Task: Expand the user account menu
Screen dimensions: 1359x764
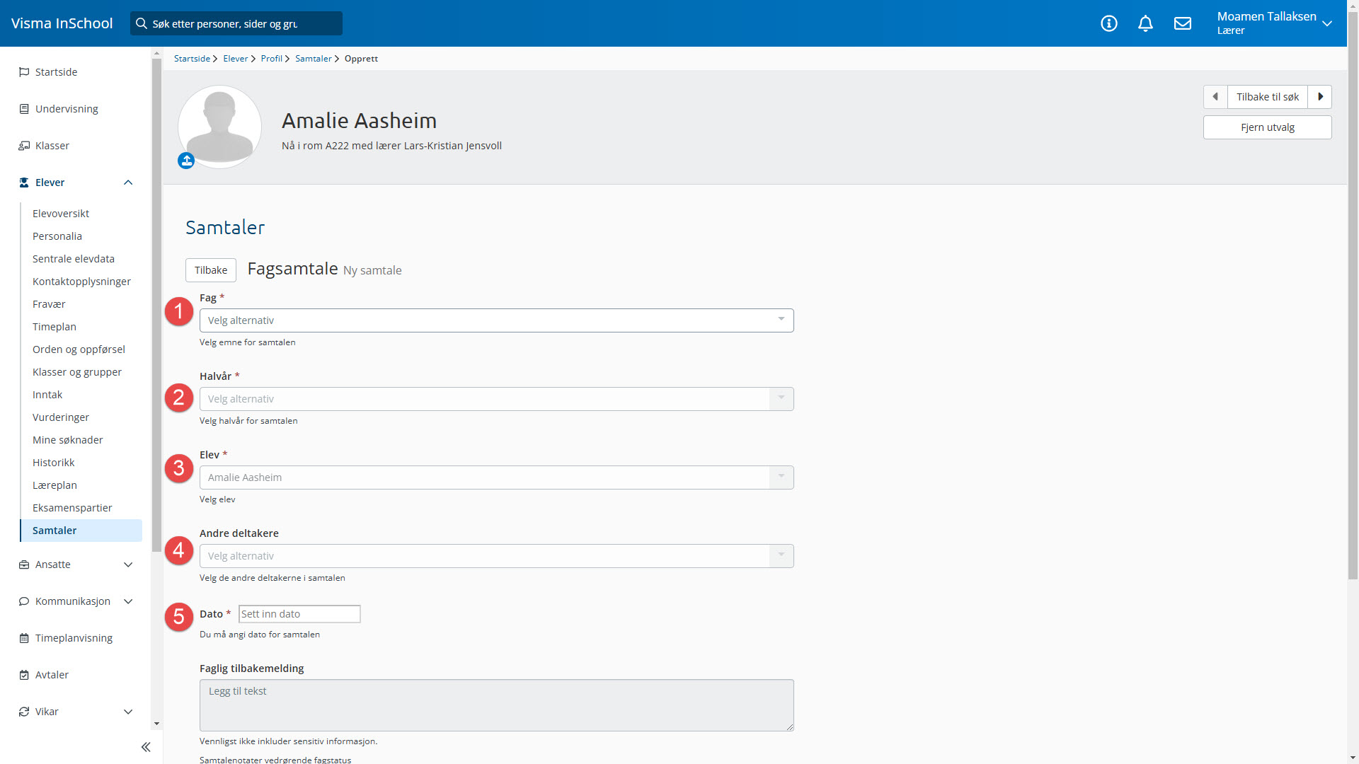Action: pyautogui.click(x=1327, y=23)
